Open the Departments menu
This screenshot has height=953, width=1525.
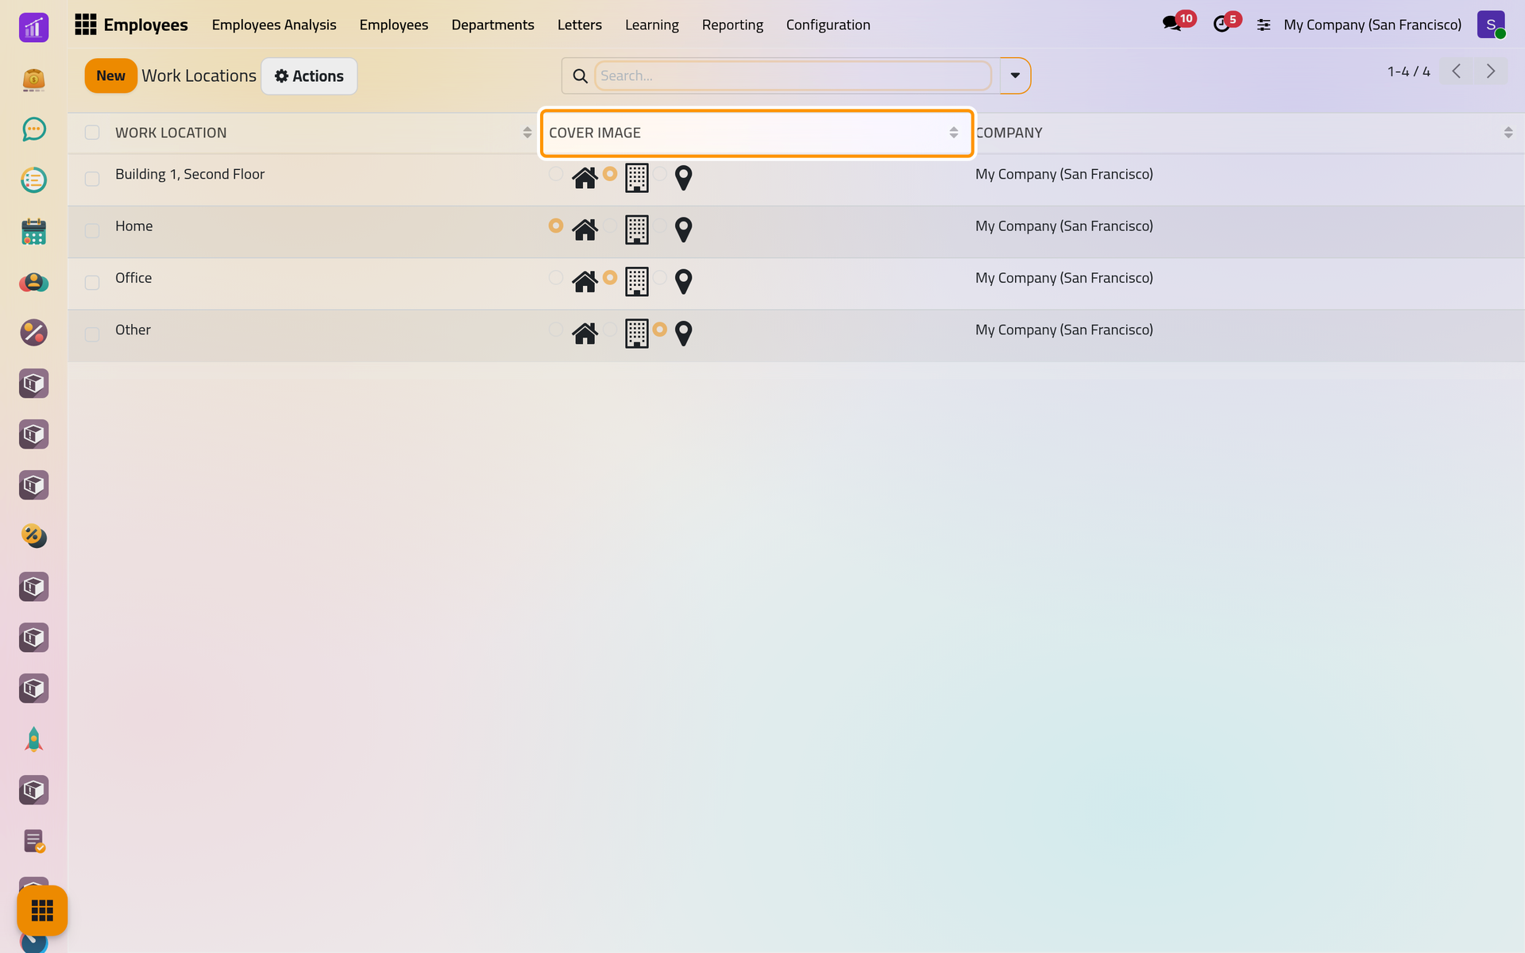492,25
